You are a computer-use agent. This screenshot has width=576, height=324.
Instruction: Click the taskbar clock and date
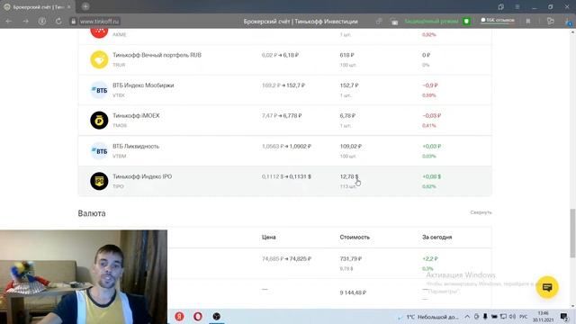pyautogui.click(x=543, y=317)
